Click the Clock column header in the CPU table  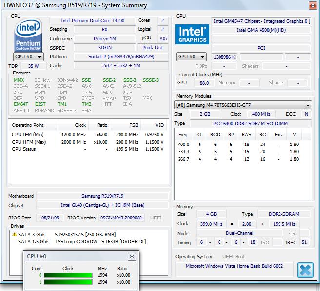tap(73, 125)
